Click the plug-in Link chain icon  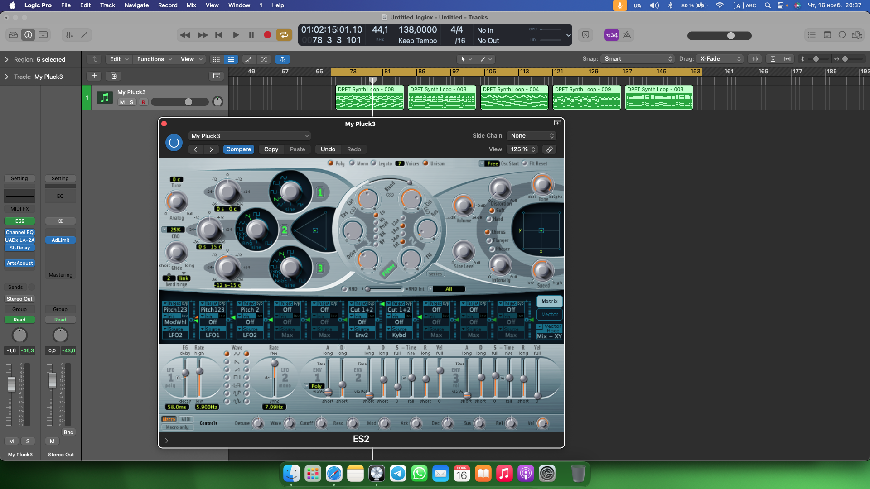[x=549, y=149]
